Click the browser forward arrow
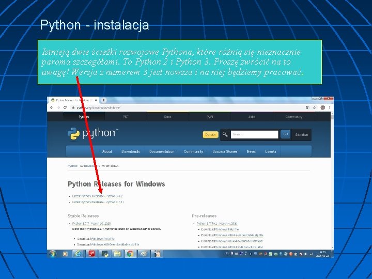 [58, 107]
